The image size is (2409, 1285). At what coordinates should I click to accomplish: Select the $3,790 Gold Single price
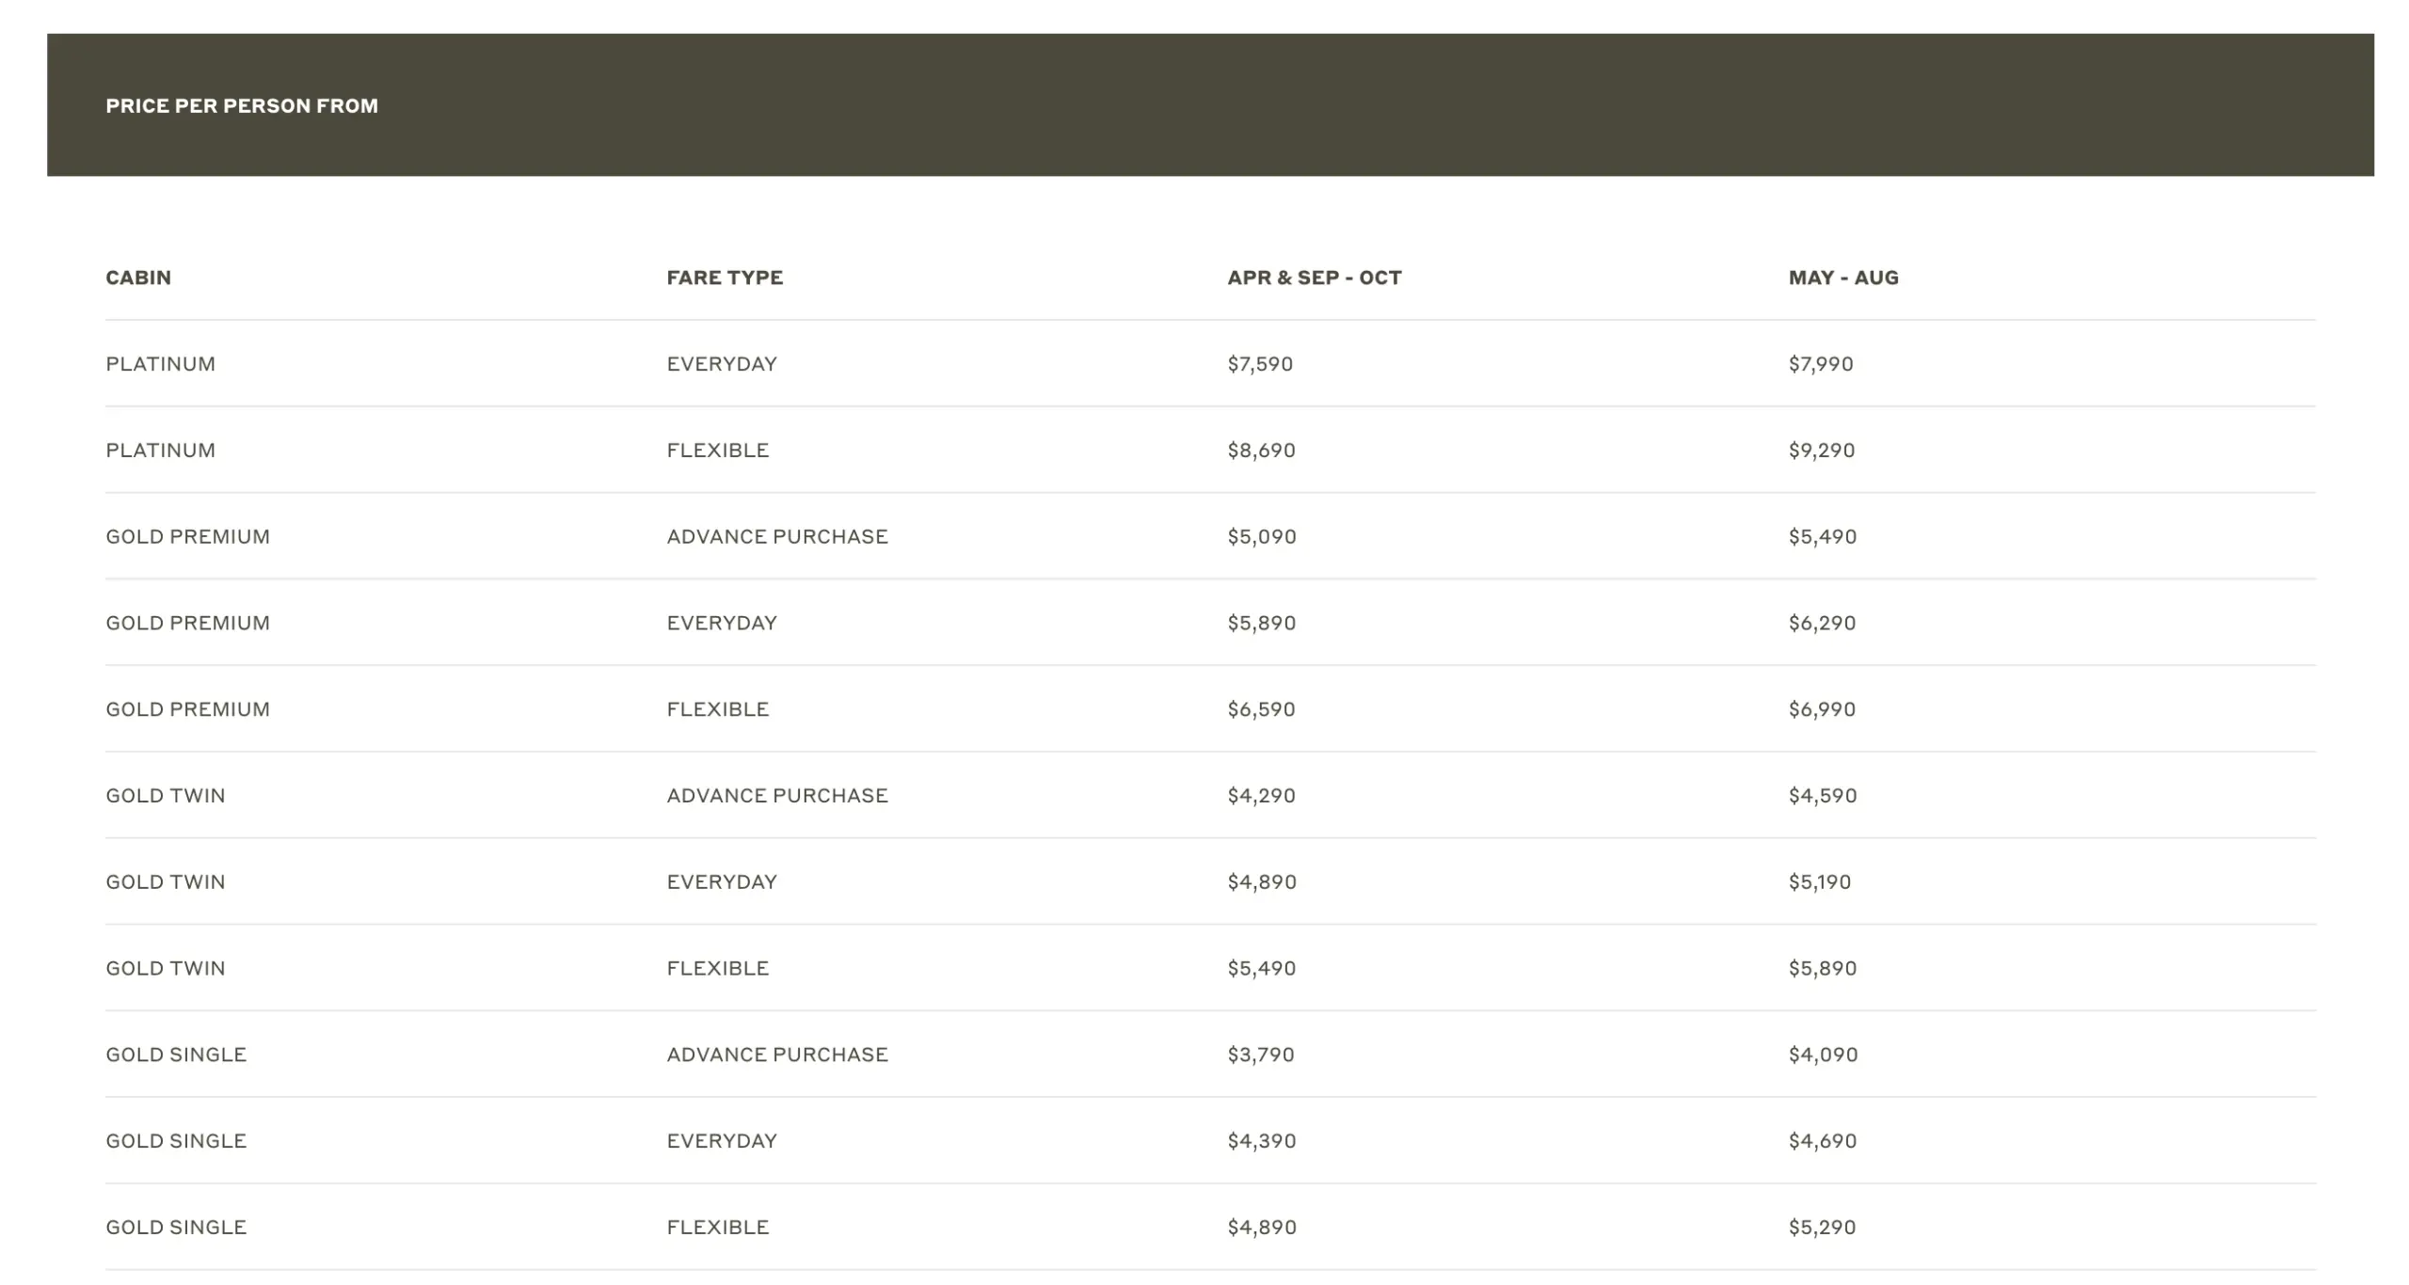tap(1260, 1054)
